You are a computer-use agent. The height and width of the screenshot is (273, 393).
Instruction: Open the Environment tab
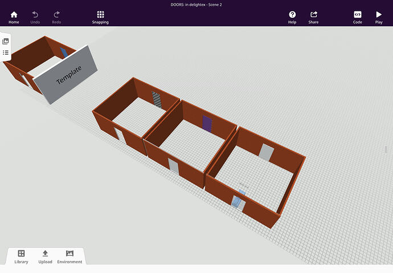tap(69, 256)
